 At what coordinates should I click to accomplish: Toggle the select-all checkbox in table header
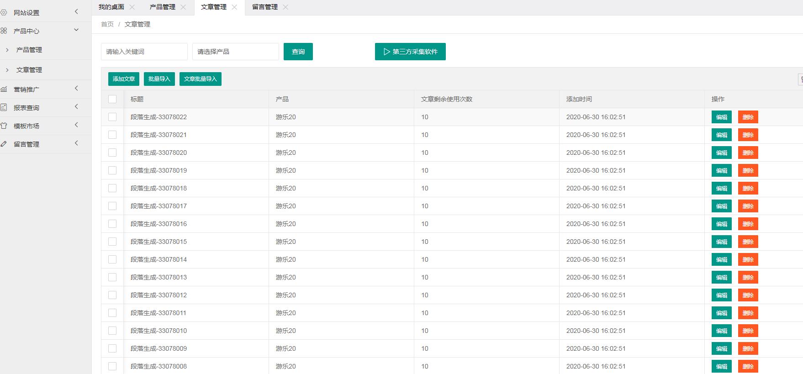112,99
